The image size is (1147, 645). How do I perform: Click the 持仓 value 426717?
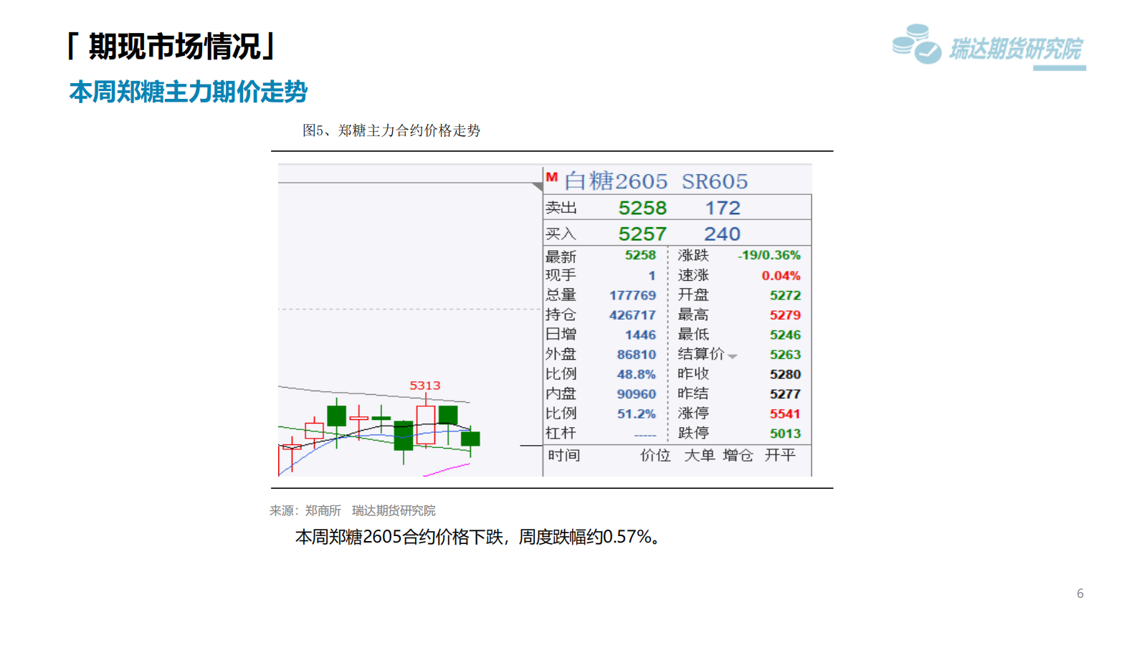click(632, 315)
